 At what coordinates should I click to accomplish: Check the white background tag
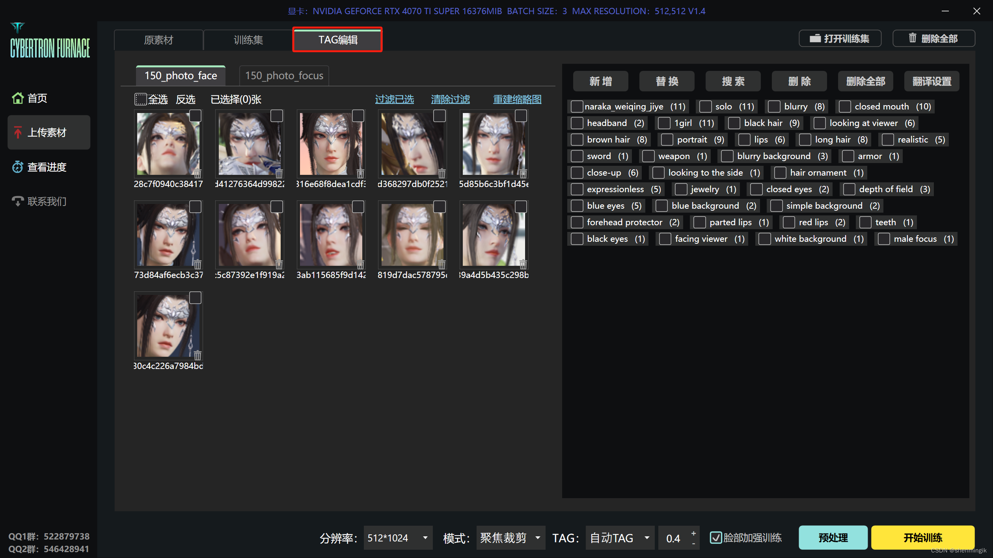click(x=764, y=239)
